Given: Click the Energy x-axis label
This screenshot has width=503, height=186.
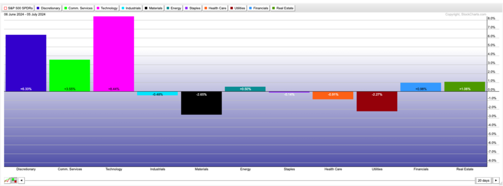Looking at the screenshot, I should click(245, 169).
